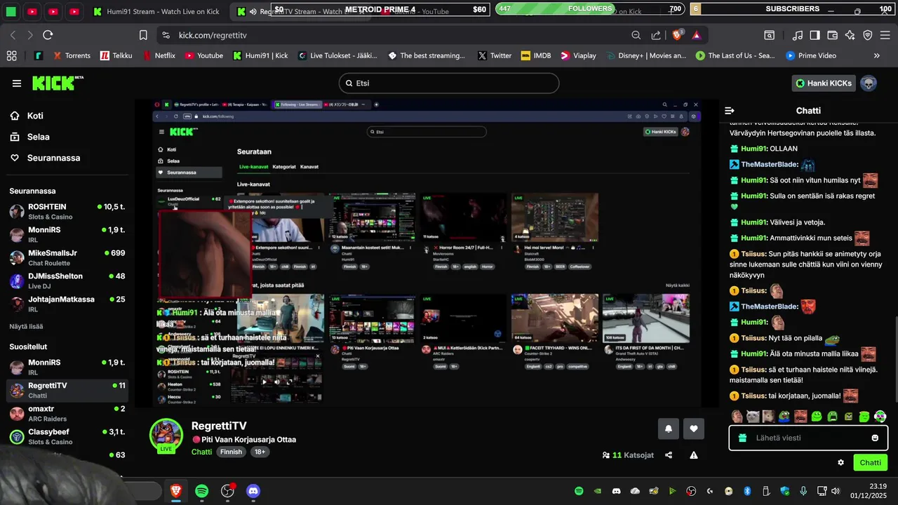Insert the Pepe frog quick emote
898x505 pixels.
(x=784, y=417)
